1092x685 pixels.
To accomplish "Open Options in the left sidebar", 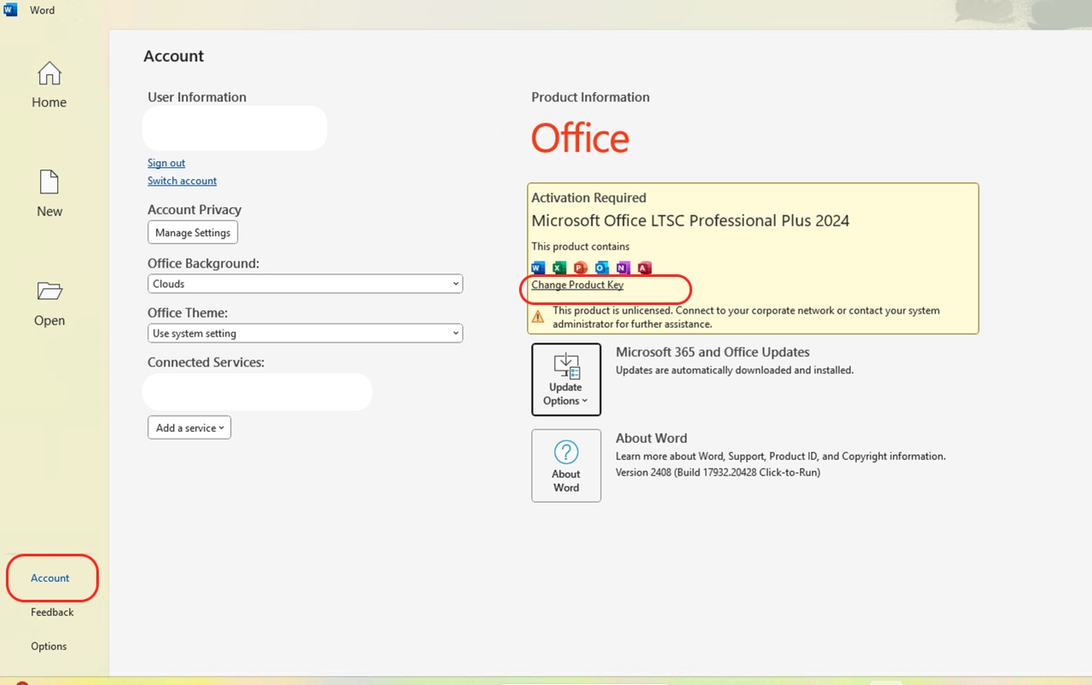I will click(49, 646).
